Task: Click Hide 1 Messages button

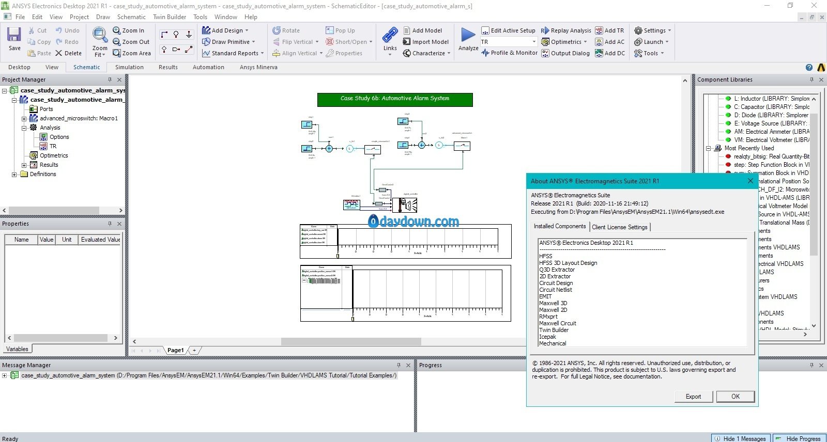Action: 741,438
